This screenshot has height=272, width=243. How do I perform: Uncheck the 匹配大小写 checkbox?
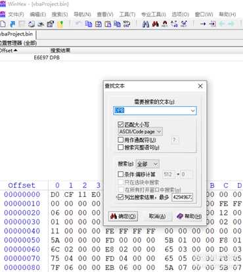pyautogui.click(x=120, y=124)
